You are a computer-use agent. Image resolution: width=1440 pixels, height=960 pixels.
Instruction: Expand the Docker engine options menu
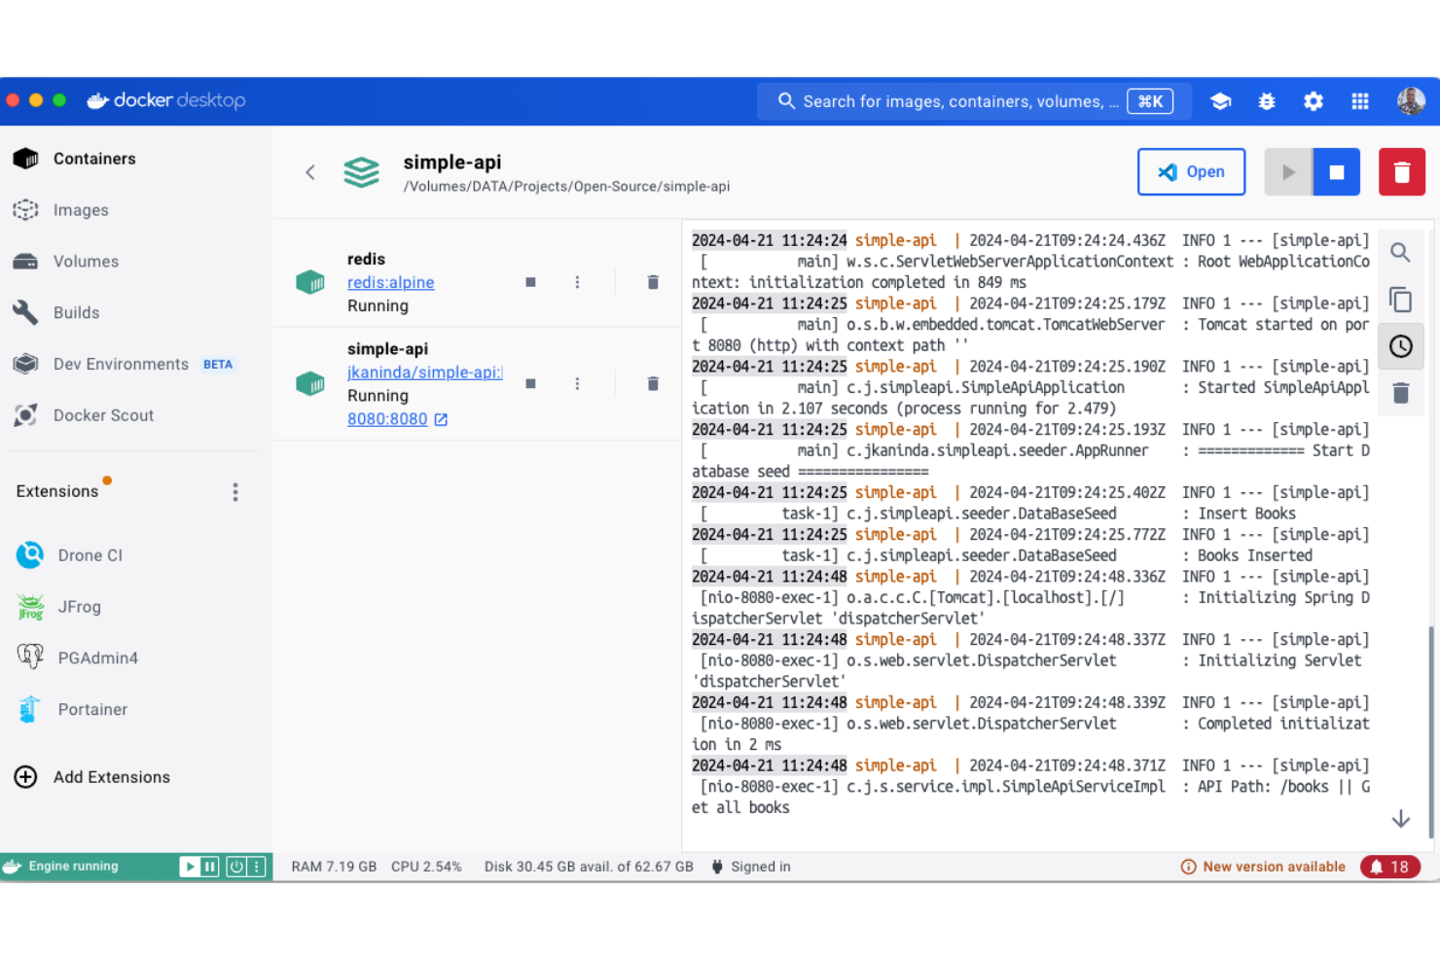(x=257, y=867)
